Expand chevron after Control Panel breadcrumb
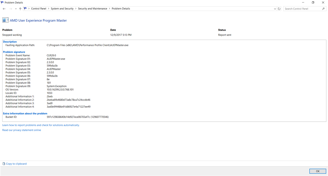The width and height of the screenshot is (328, 176). click(x=49, y=9)
